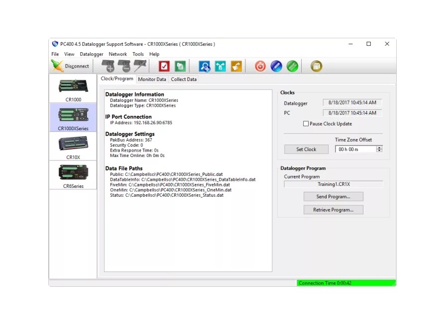Open the Tools menu
This screenshot has height=328, width=448.
138,54
